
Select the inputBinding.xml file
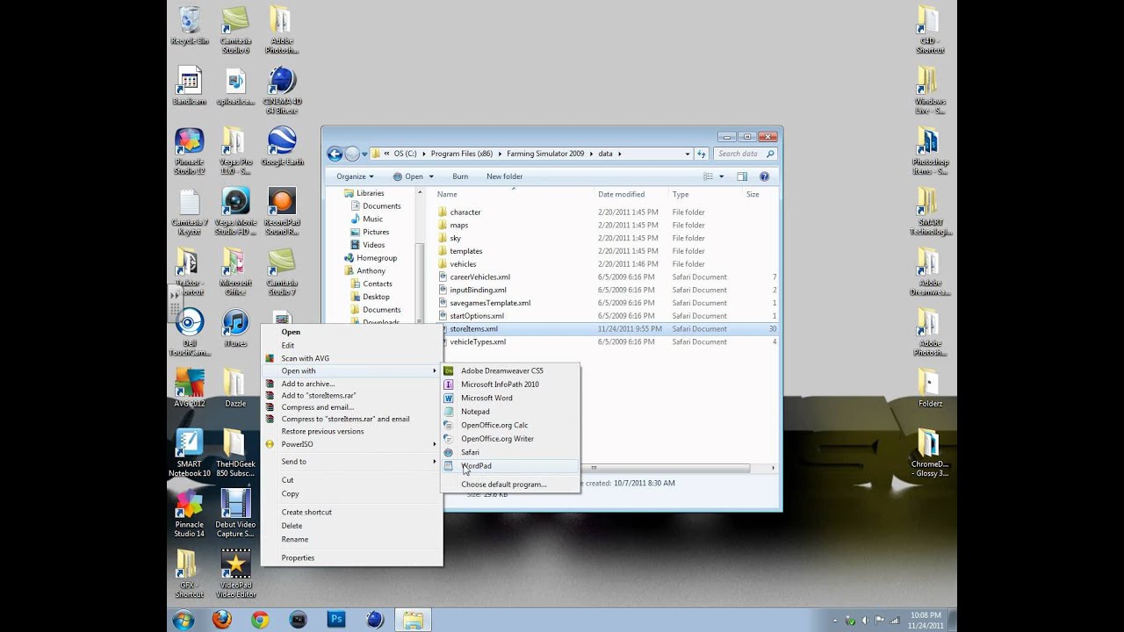606,290
